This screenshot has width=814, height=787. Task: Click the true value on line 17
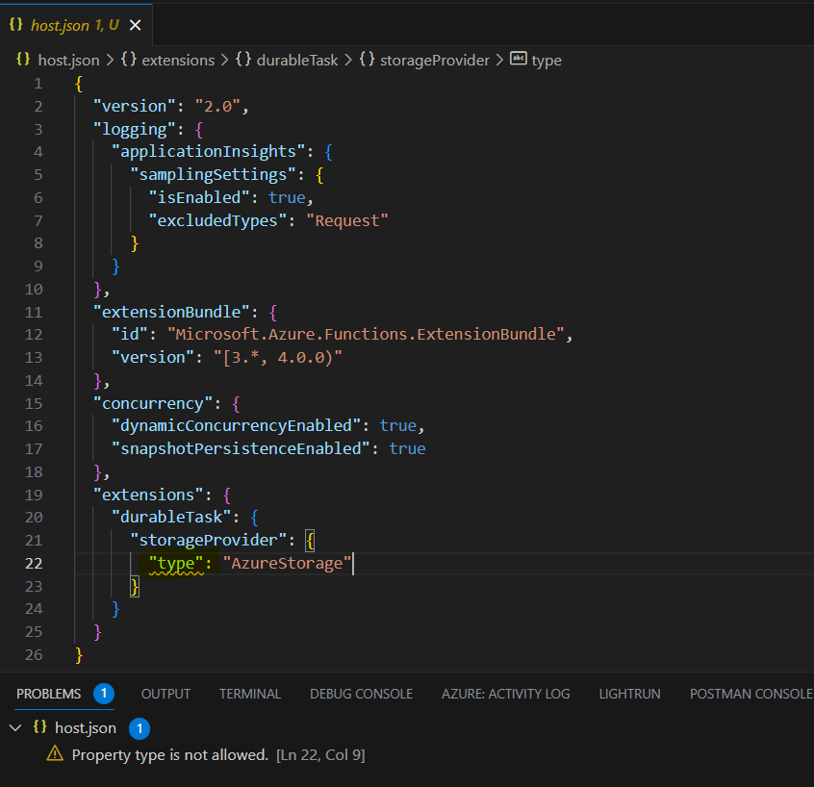[408, 448]
